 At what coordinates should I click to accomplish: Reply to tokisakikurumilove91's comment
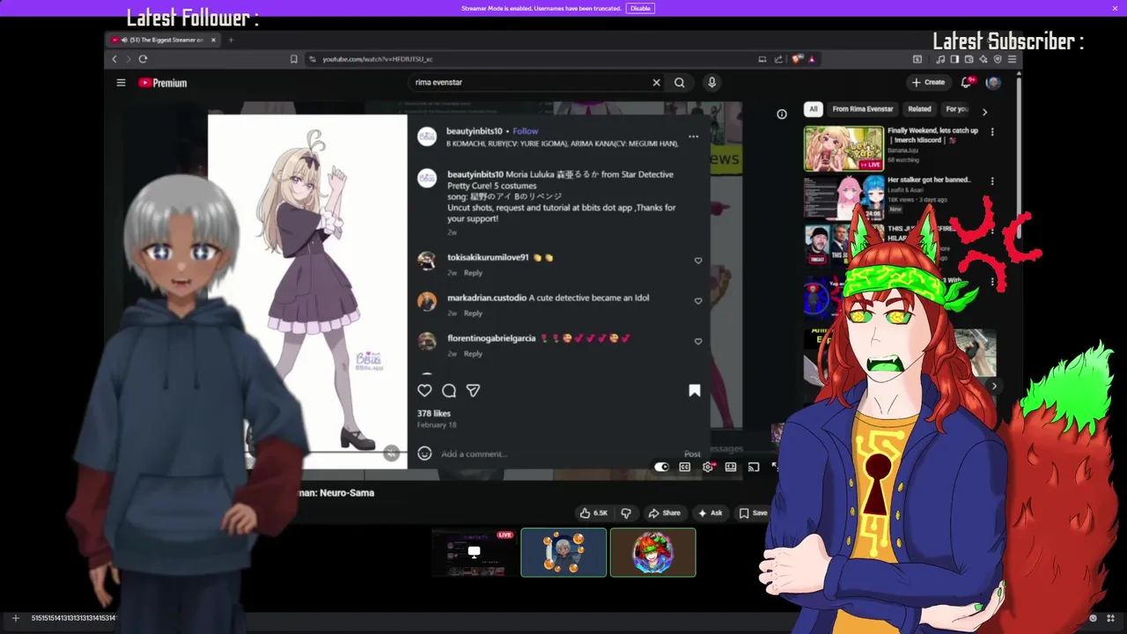(473, 273)
